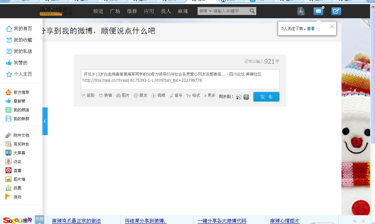The height and width of the screenshot is (224, 375).
Task: Click the 查看 link in follower notification
Action: [x=311, y=29]
